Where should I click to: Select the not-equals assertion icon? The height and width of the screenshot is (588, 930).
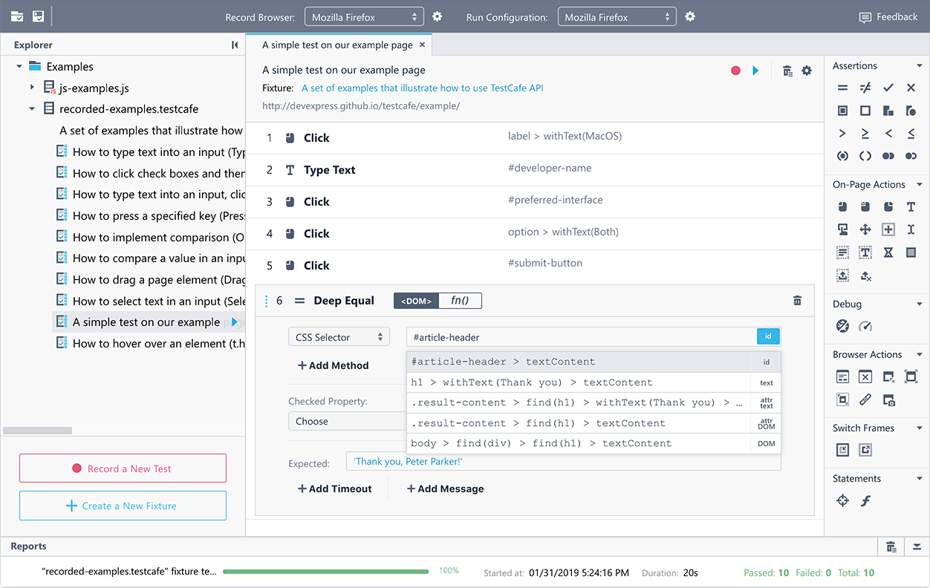click(865, 88)
